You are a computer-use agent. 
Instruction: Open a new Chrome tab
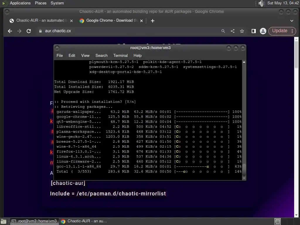pyautogui.click(x=152, y=21)
